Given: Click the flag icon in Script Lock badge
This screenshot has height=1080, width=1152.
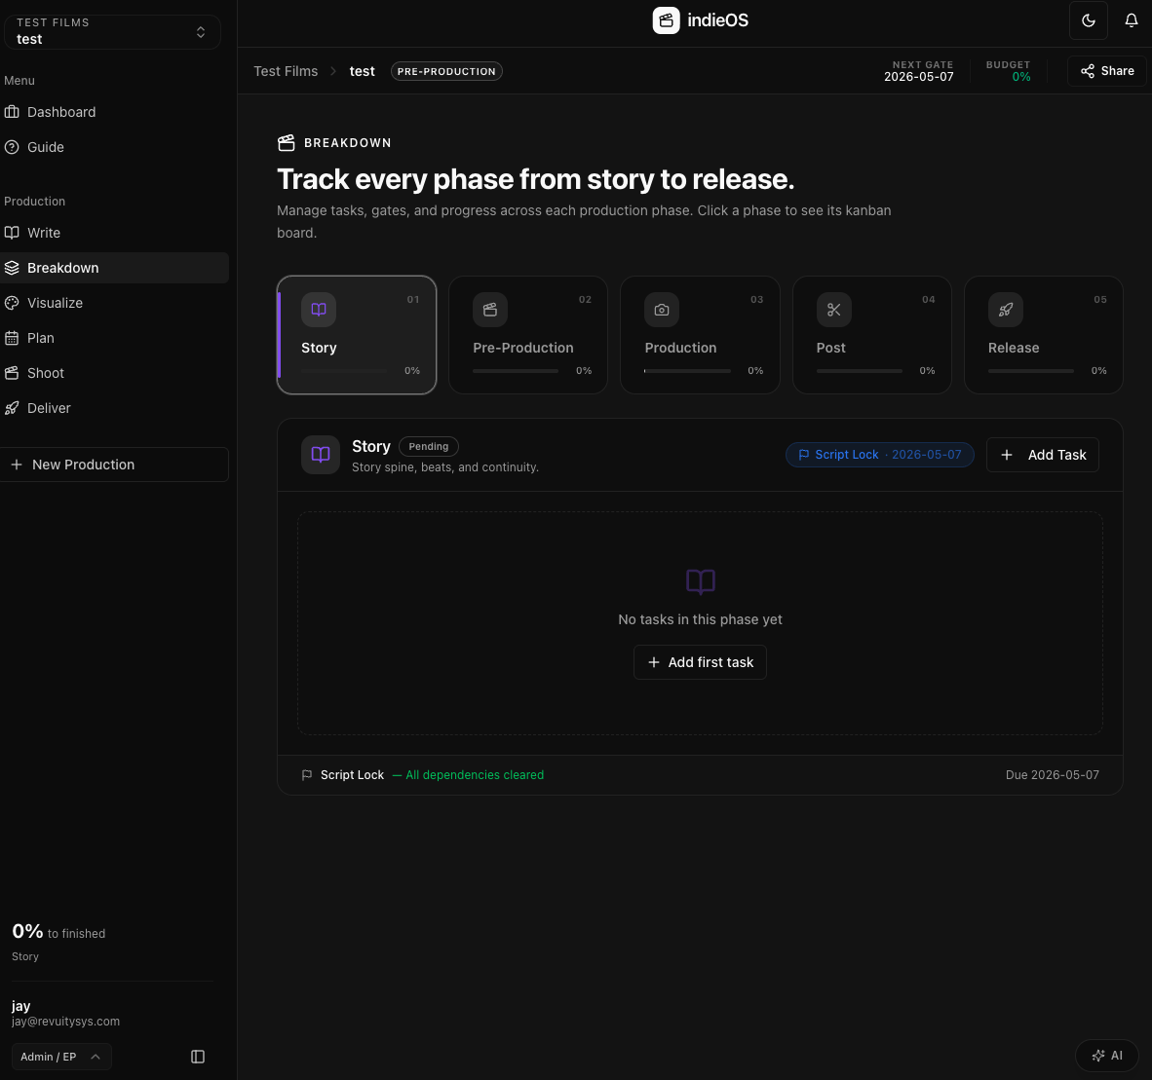Looking at the screenshot, I should [804, 455].
